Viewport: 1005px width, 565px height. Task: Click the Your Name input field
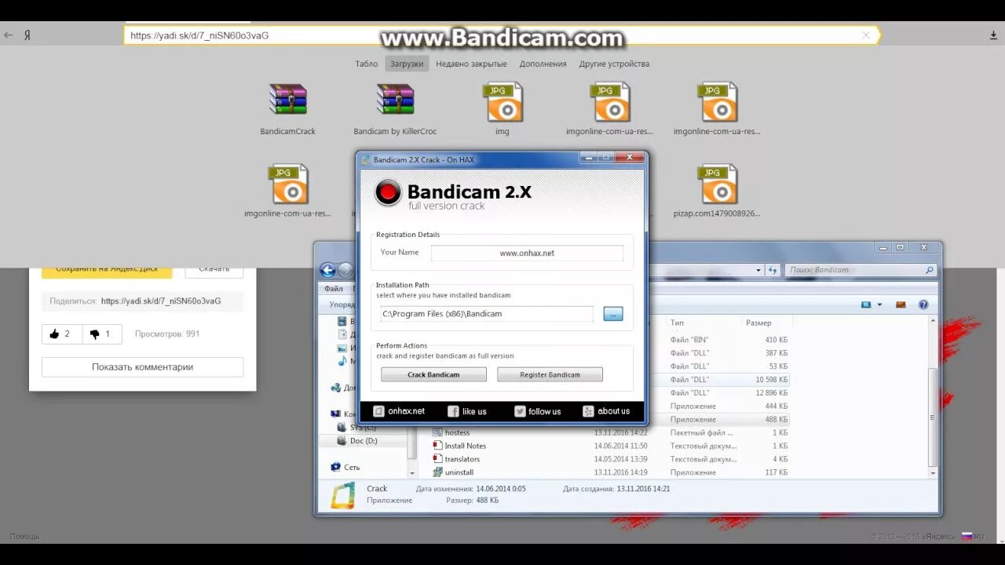(x=527, y=253)
